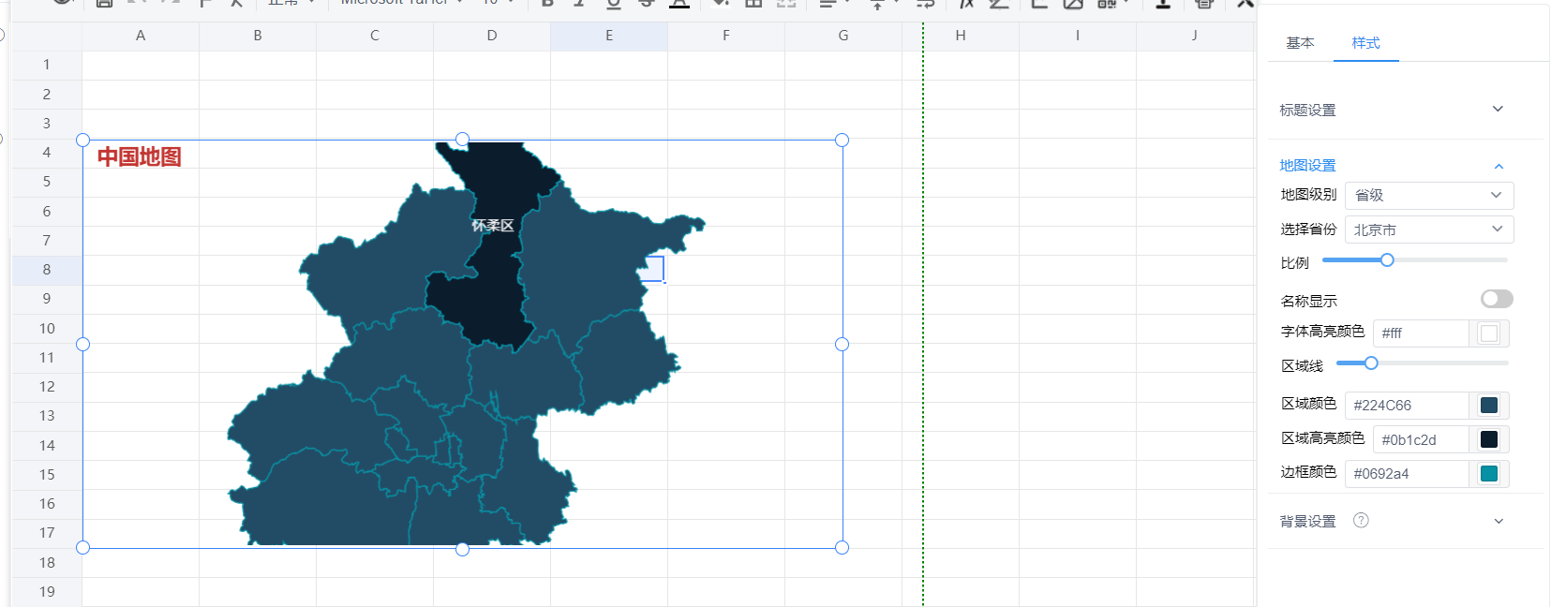The image size is (1551, 607).
Task: Select row 3 header
Action: (47, 124)
